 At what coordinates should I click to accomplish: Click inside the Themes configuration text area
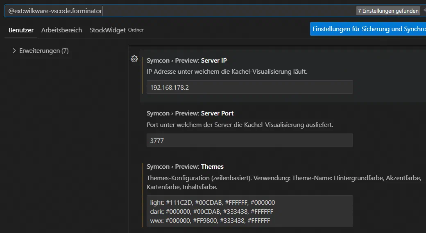pos(250,211)
